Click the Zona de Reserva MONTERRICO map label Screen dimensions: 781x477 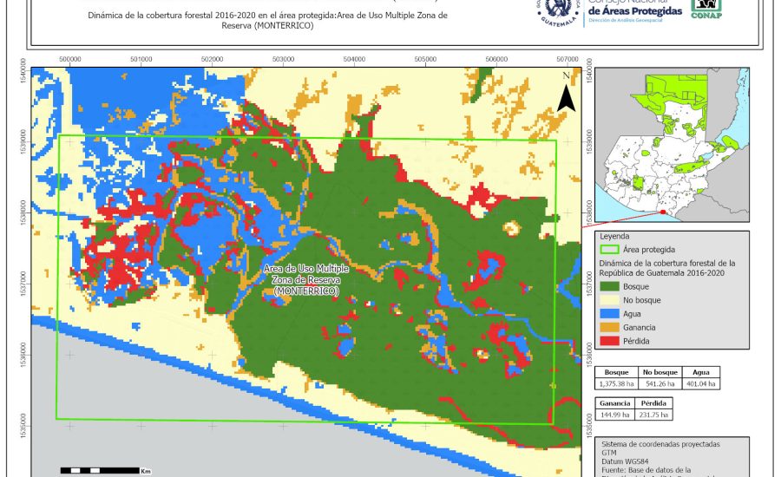pyautogui.click(x=306, y=280)
